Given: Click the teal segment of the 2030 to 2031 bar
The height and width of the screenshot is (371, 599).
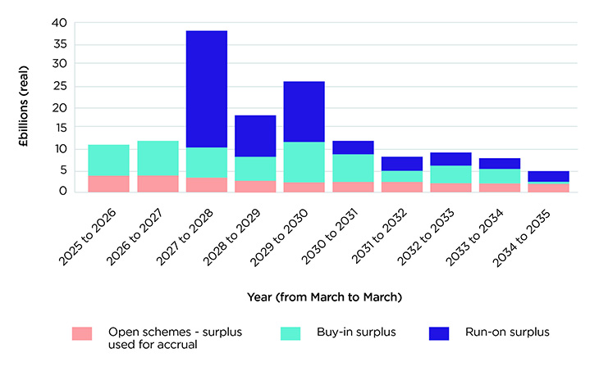Looking at the screenshot, I should pos(352,168).
